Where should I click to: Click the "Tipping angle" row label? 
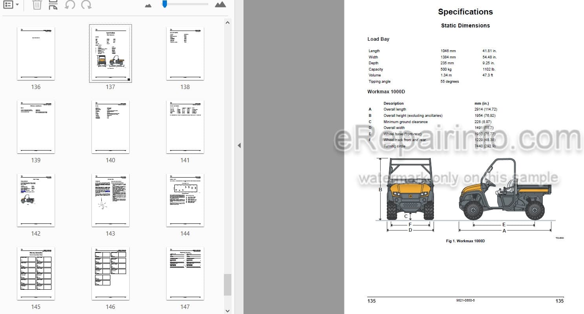pyautogui.click(x=380, y=82)
